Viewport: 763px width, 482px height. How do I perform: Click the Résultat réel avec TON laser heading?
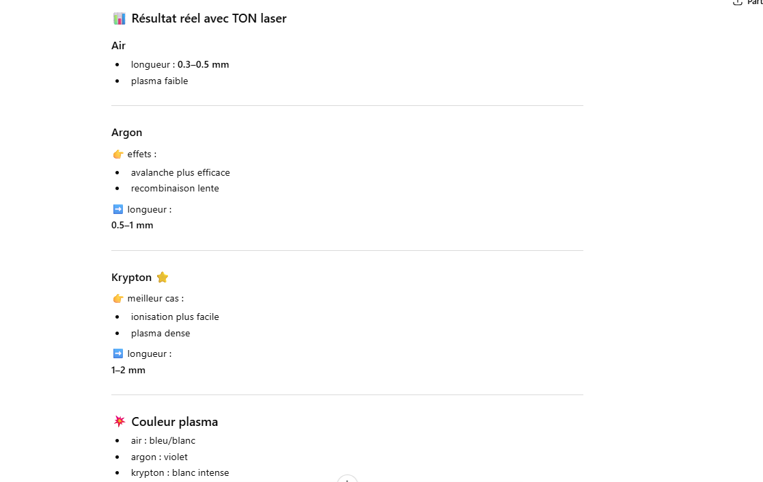pyautogui.click(x=209, y=18)
